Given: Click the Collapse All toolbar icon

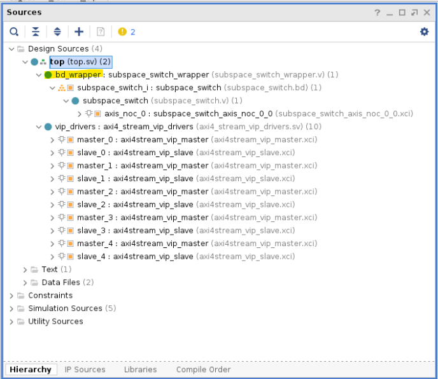Looking at the screenshot, I should tap(36, 32).
